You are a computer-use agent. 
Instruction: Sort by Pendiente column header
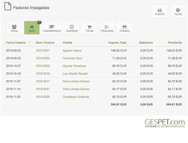175,43
